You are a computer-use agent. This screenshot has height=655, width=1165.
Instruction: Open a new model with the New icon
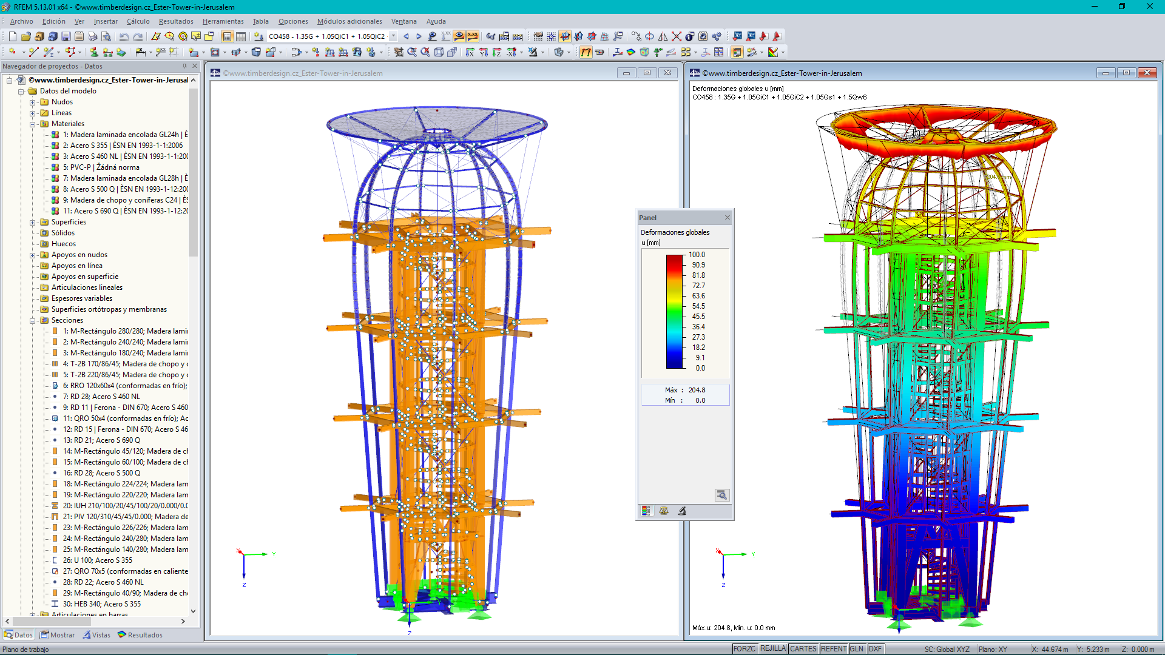coord(13,36)
